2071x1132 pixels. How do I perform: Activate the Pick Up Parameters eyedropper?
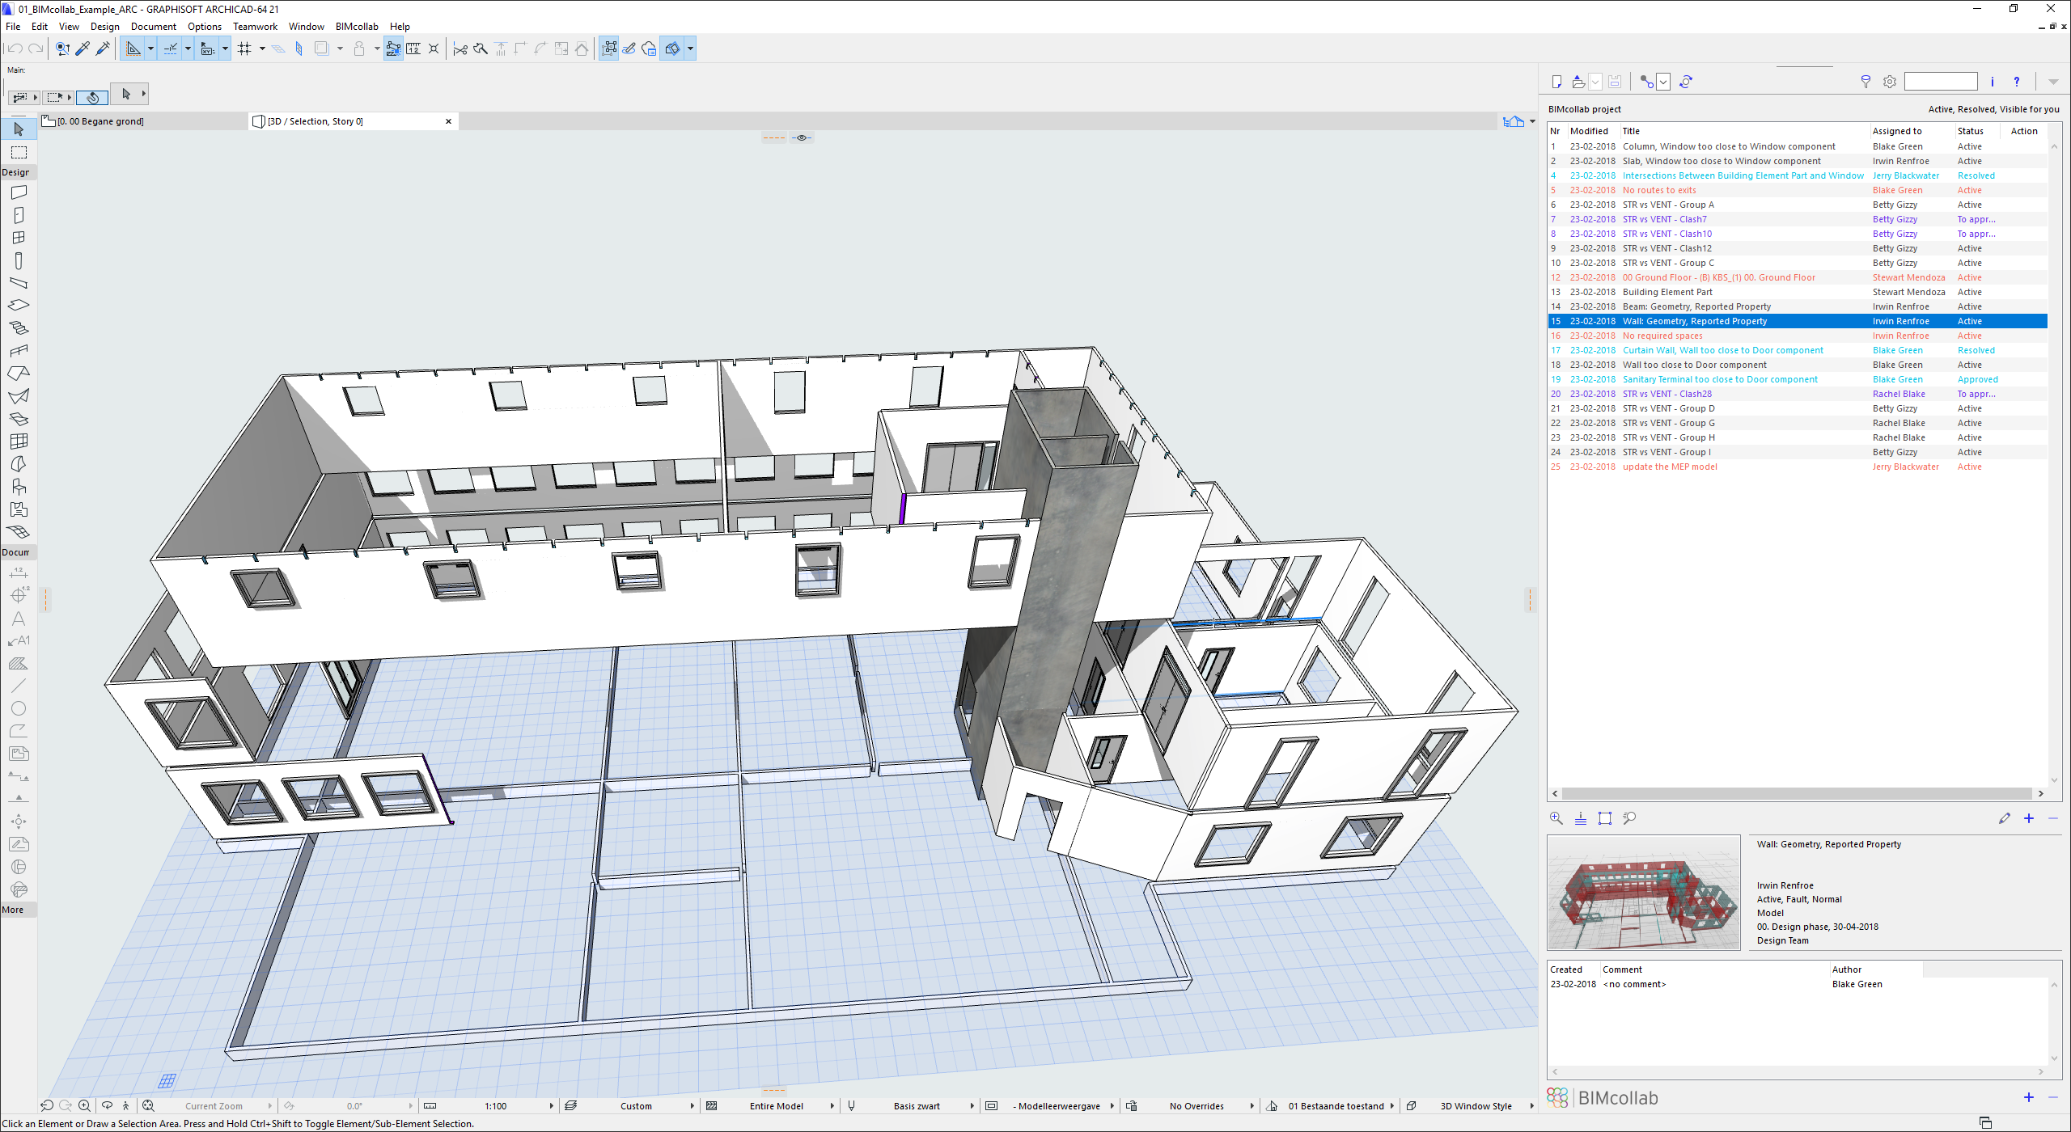(83, 49)
